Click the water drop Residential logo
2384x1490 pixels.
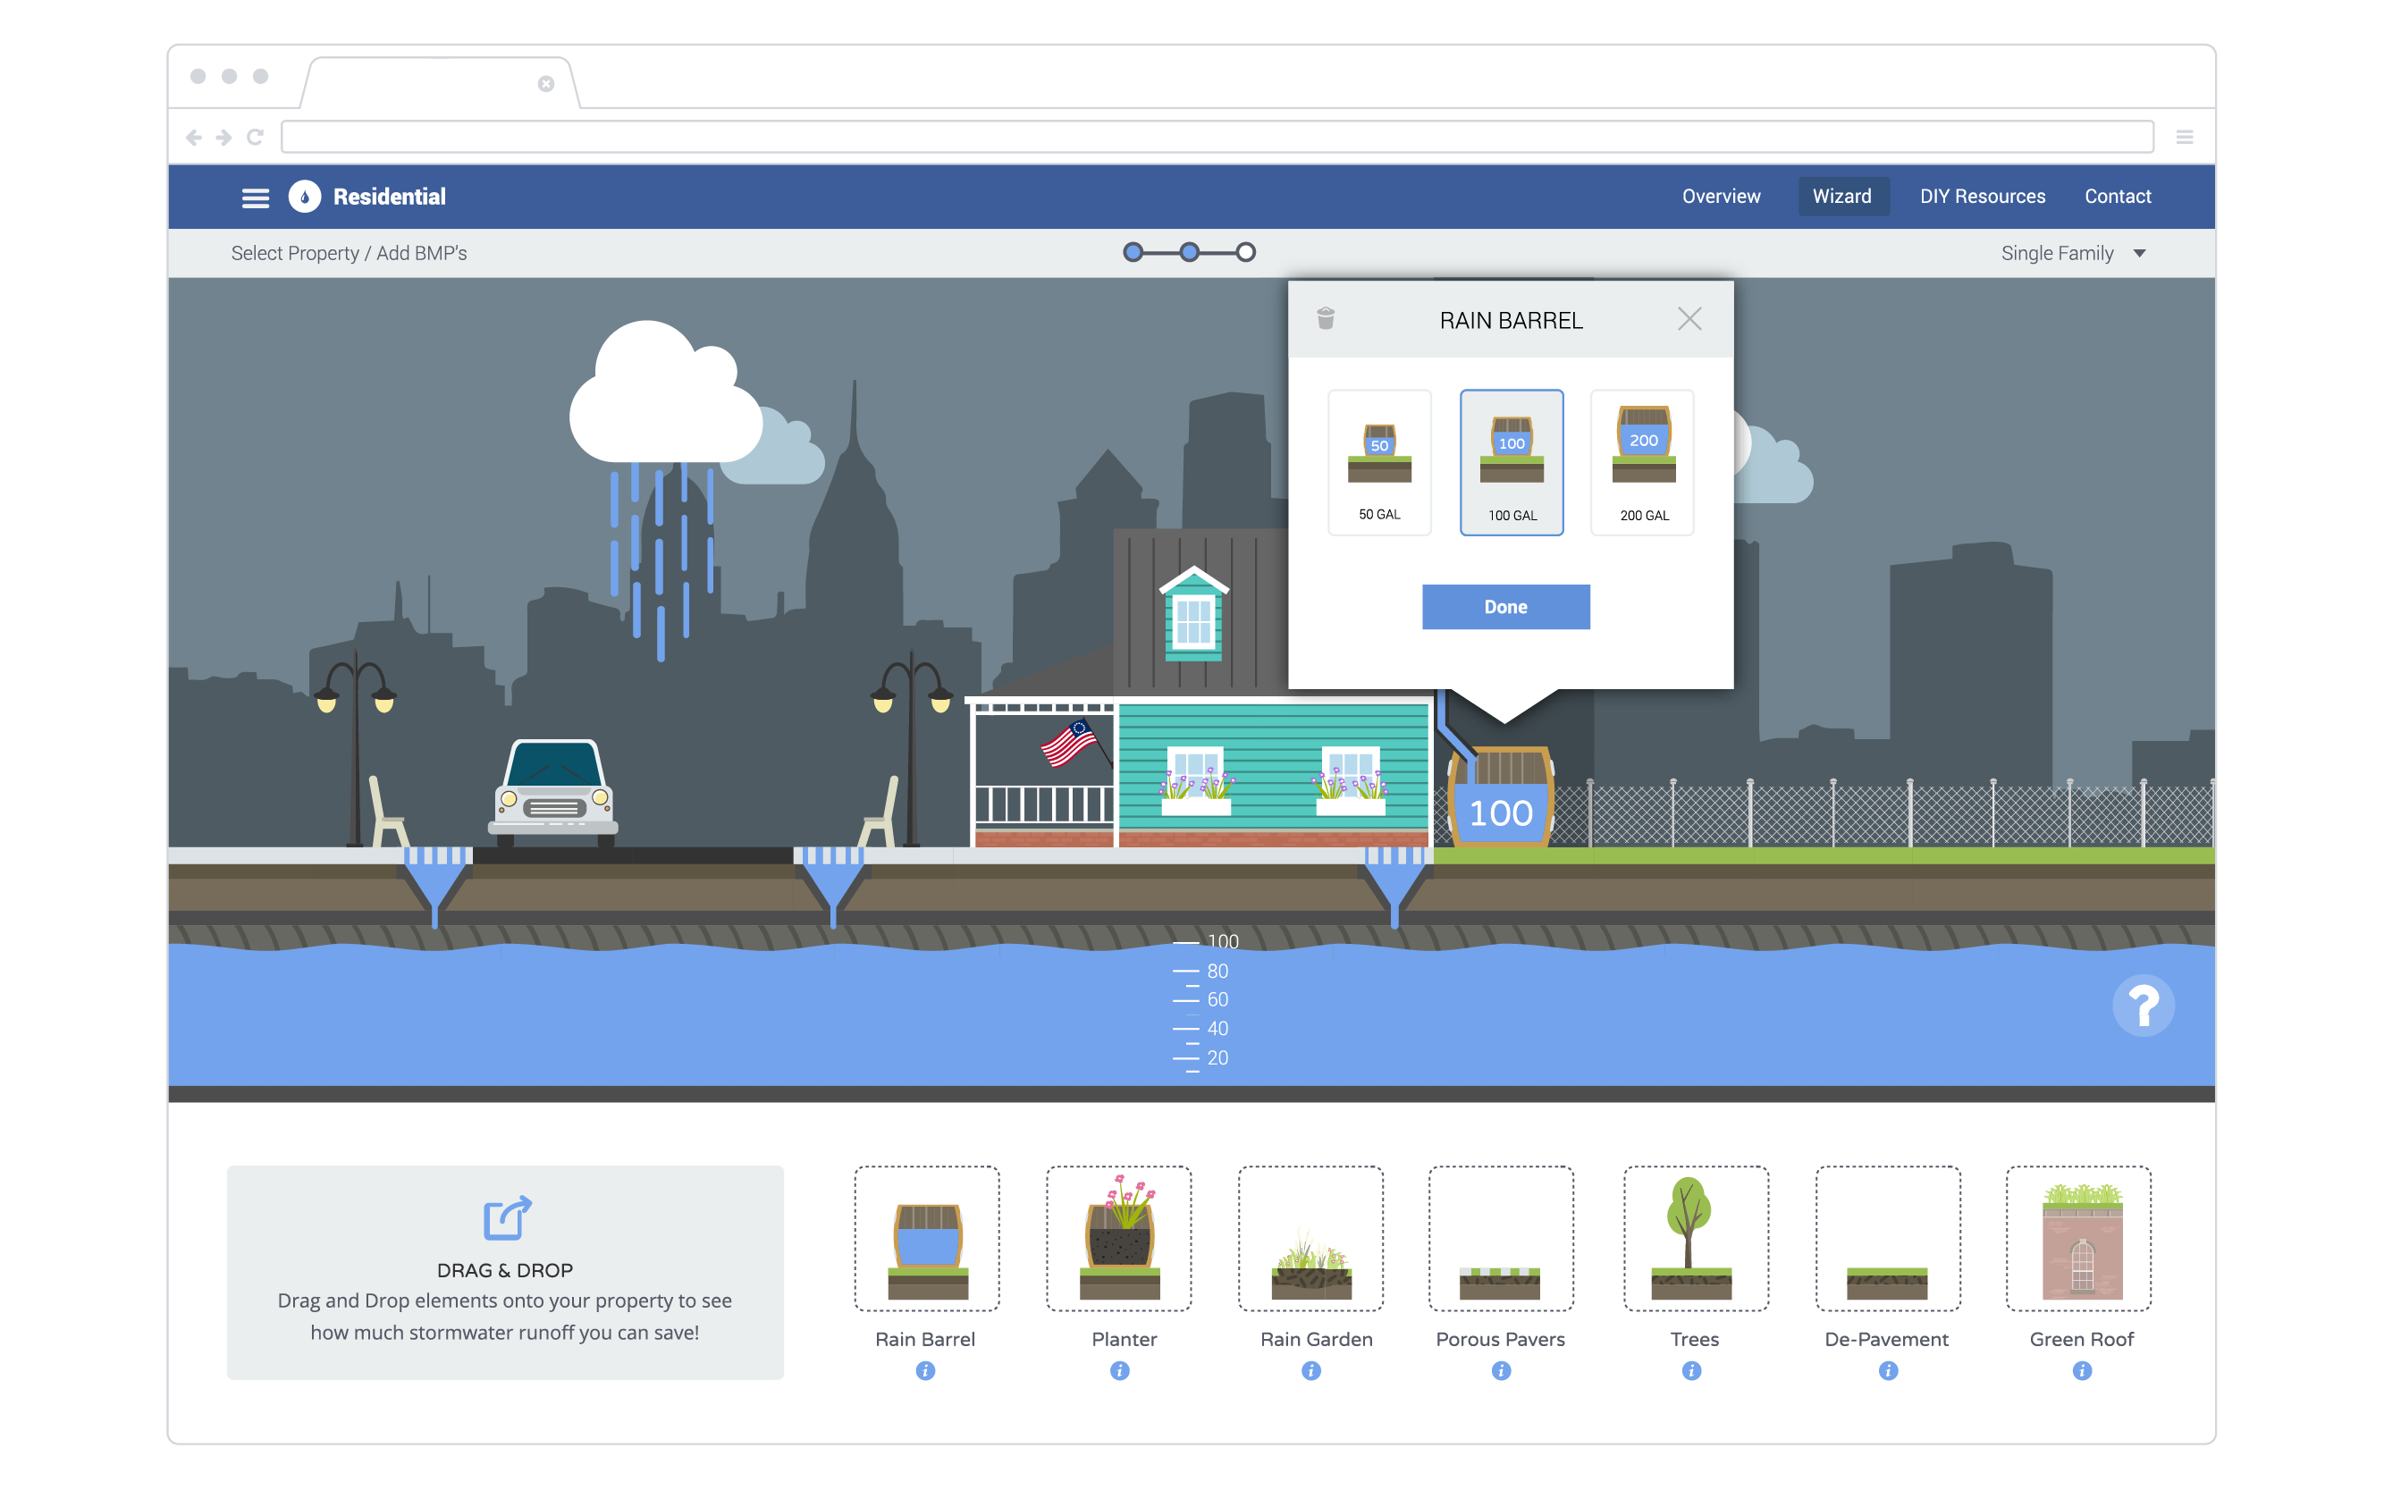click(305, 198)
